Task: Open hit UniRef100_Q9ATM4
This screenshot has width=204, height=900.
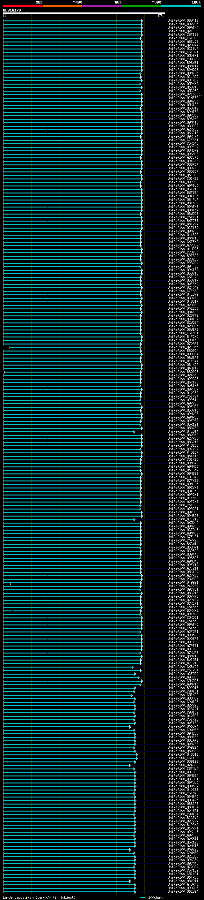Action: point(183,27)
